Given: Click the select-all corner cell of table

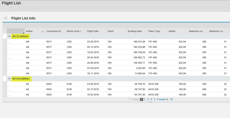Looking at the screenshot, I should pyautogui.click(x=15, y=31).
